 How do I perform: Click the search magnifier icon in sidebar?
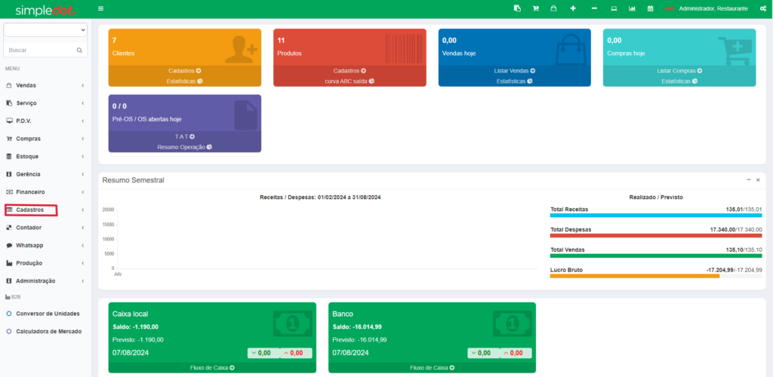click(x=79, y=50)
